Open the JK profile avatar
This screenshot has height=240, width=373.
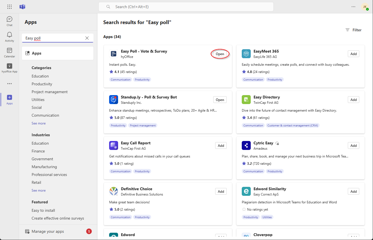(x=365, y=7)
